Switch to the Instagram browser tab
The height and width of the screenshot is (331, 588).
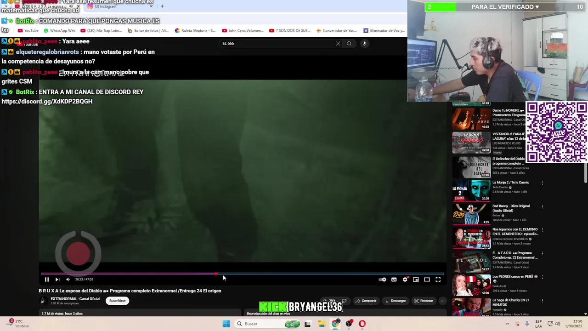[120, 6]
